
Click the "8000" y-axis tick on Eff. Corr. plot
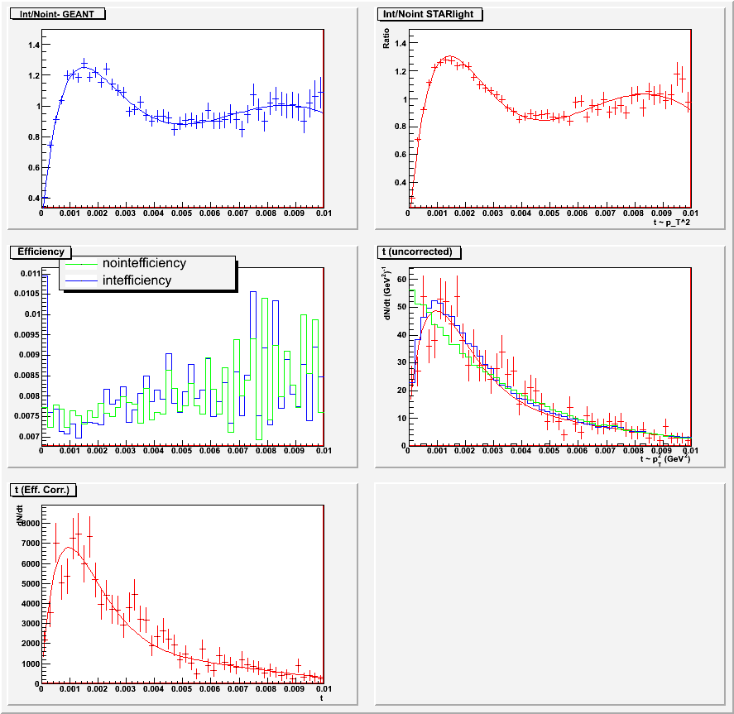[x=27, y=524]
